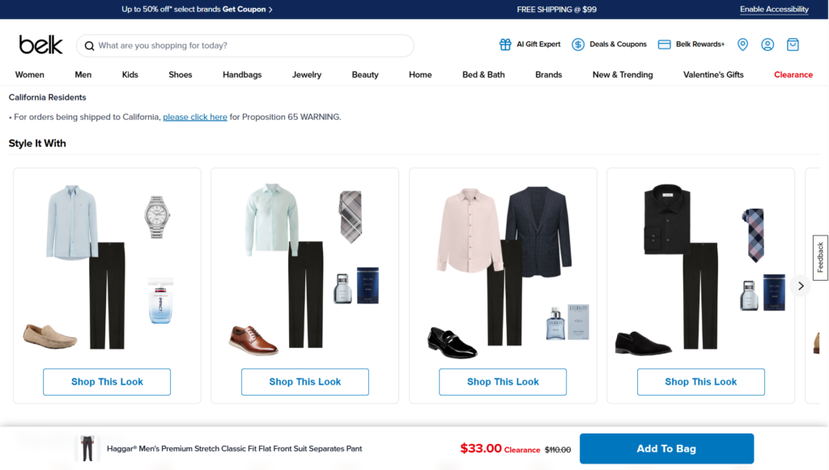
Task: Click the Belk Rewards+ card icon
Action: click(x=664, y=44)
